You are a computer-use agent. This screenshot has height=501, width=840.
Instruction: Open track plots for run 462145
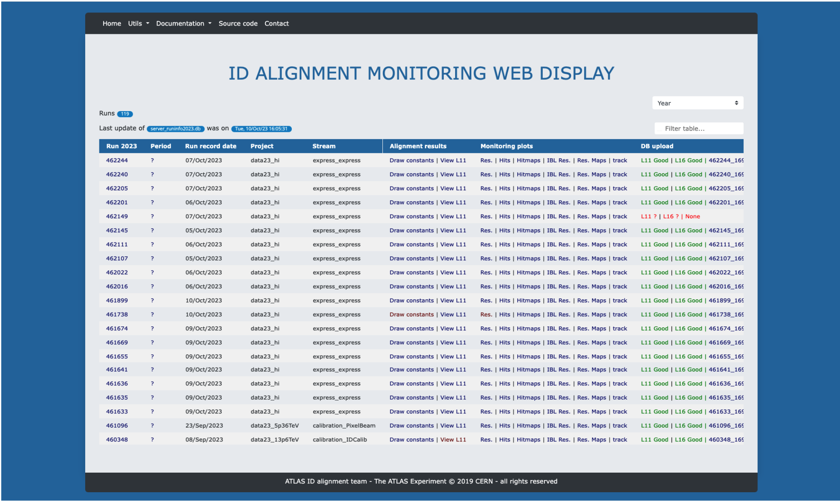coord(620,230)
